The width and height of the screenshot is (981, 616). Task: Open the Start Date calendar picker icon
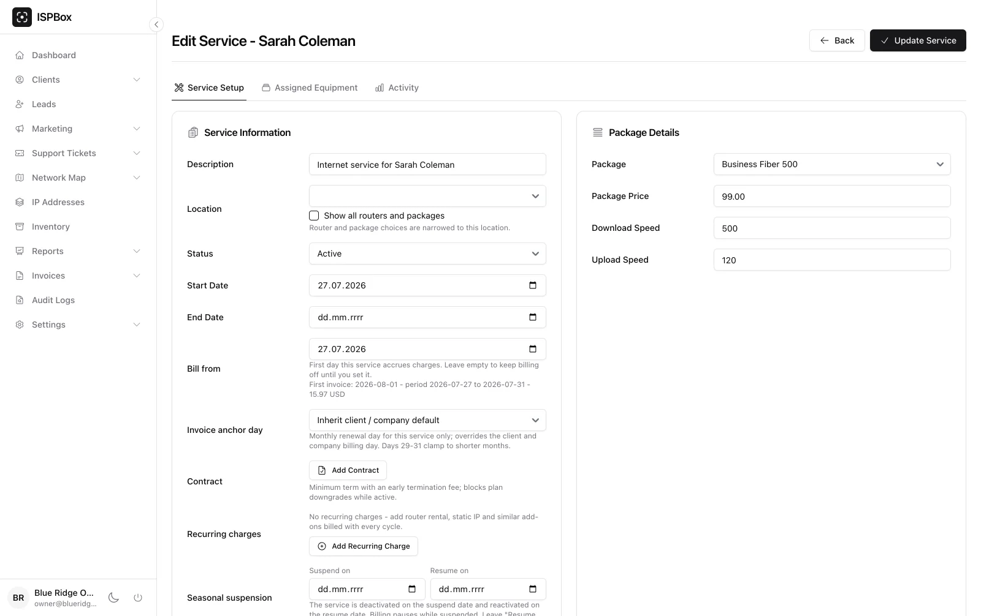point(533,285)
